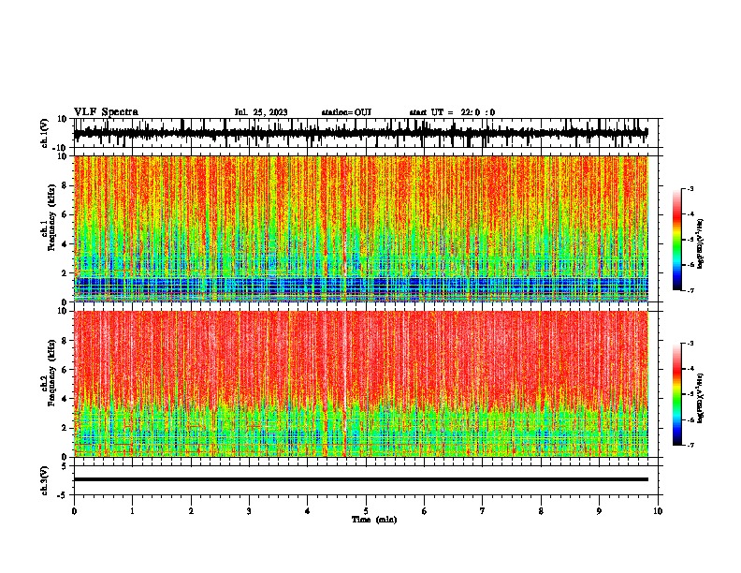This screenshot has height=573, width=741.
Task: Select the date label 'Jul. 25, 2023'
Action: [x=261, y=112]
